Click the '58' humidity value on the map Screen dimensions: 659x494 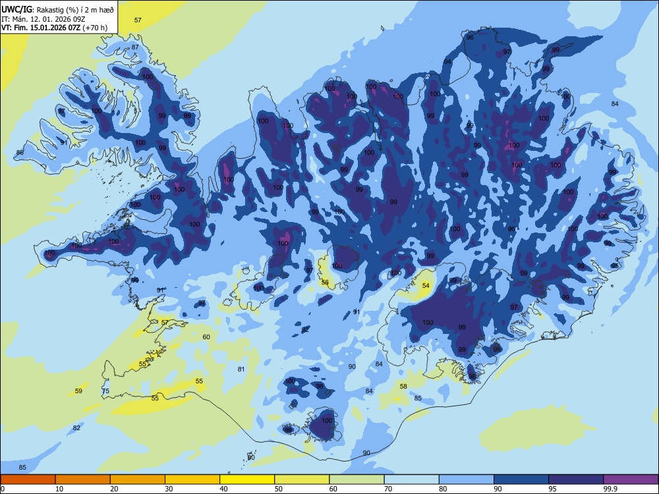[x=403, y=386]
